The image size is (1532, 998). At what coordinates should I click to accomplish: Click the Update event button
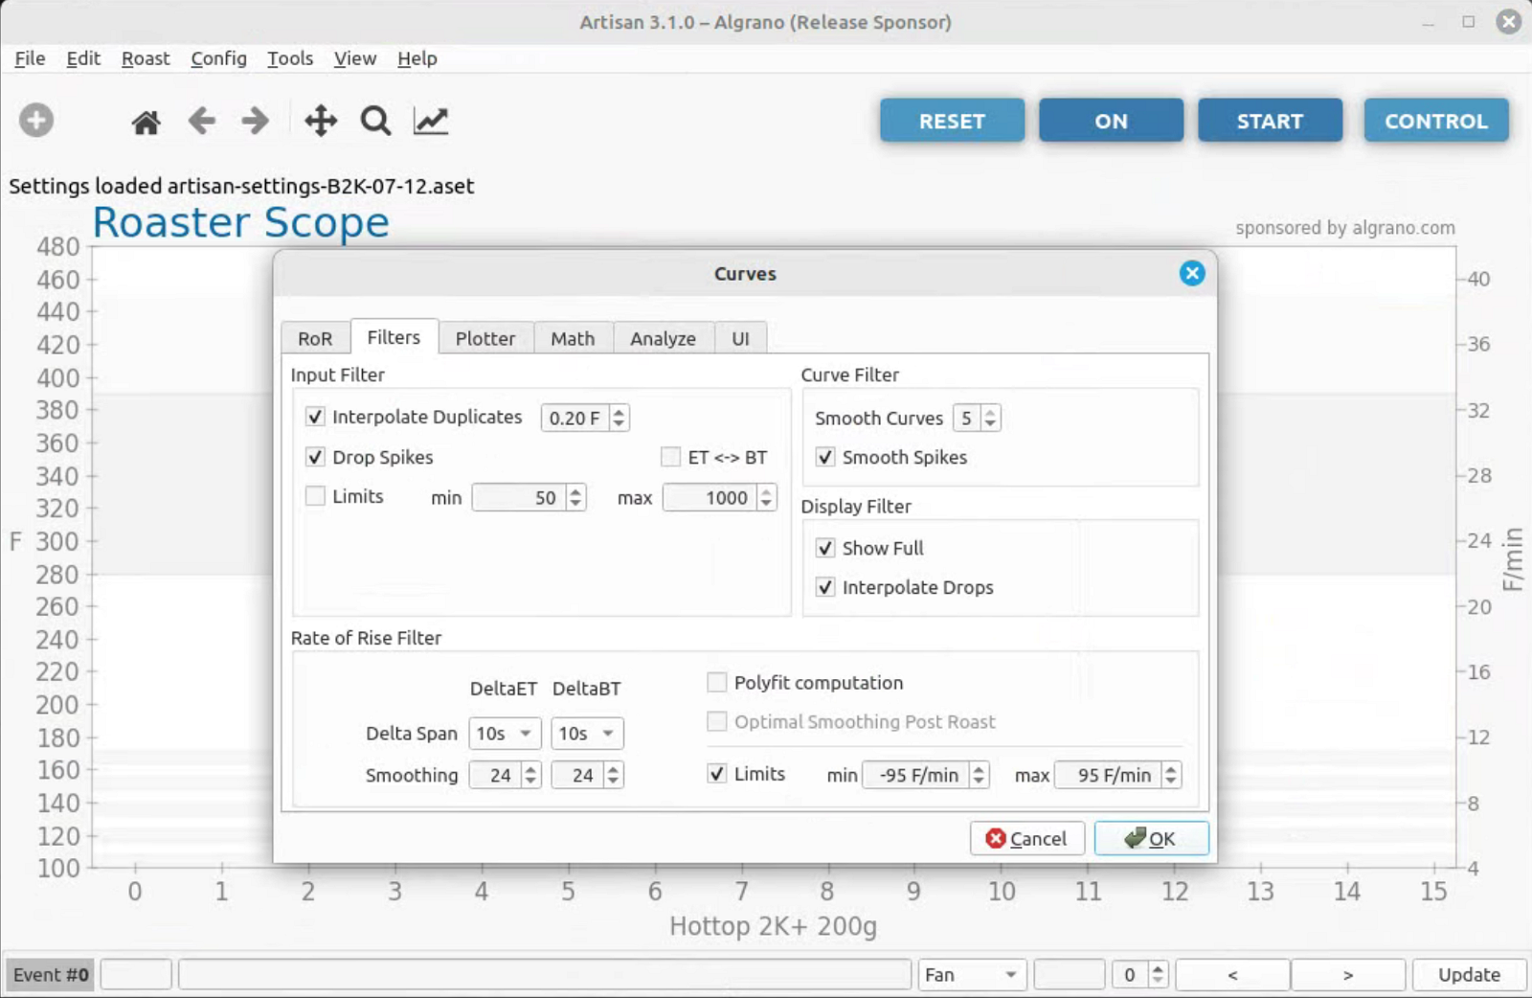[1469, 975]
